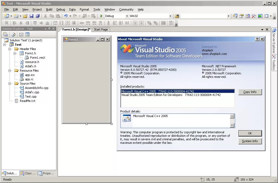The width and height of the screenshot is (278, 183).
Task: Collapse the Resource Files folder
Action: pyautogui.click(x=10, y=71)
